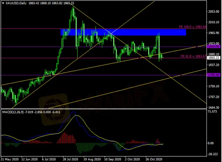Screen dimensions: 222x162
Task: Click the 10 Sep 2020 date label
Action: tap(113, 159)
